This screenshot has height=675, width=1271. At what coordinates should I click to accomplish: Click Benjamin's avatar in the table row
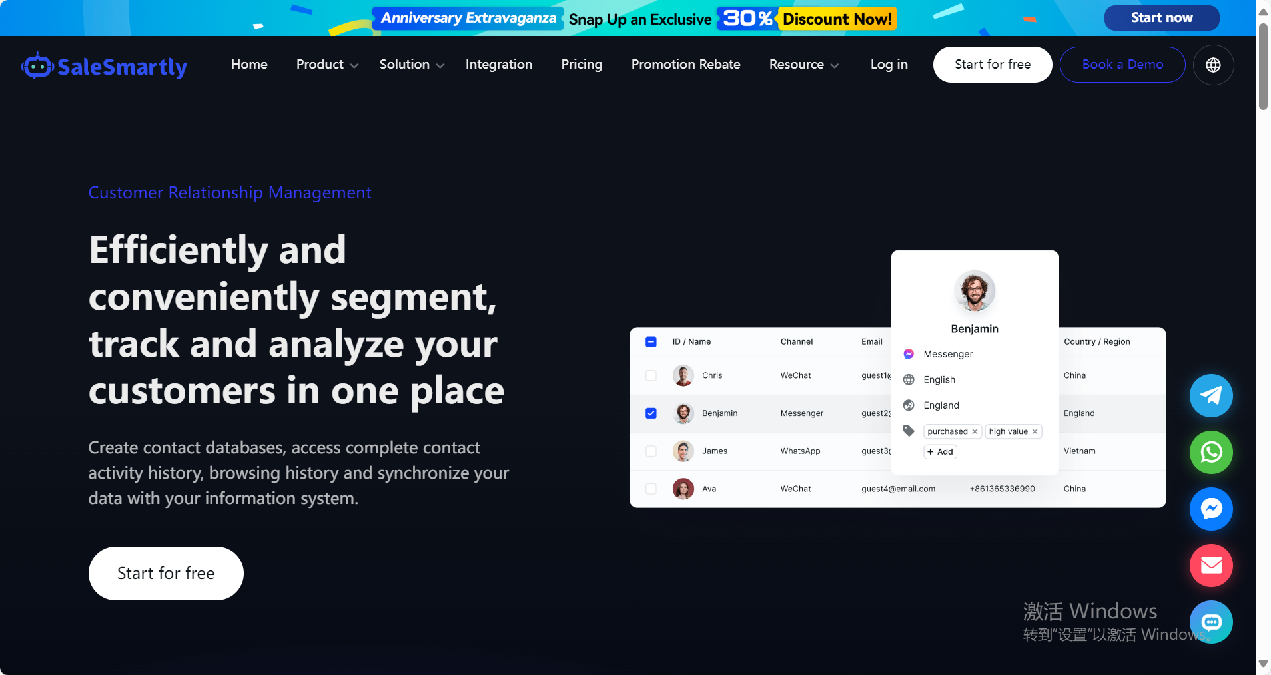click(683, 413)
